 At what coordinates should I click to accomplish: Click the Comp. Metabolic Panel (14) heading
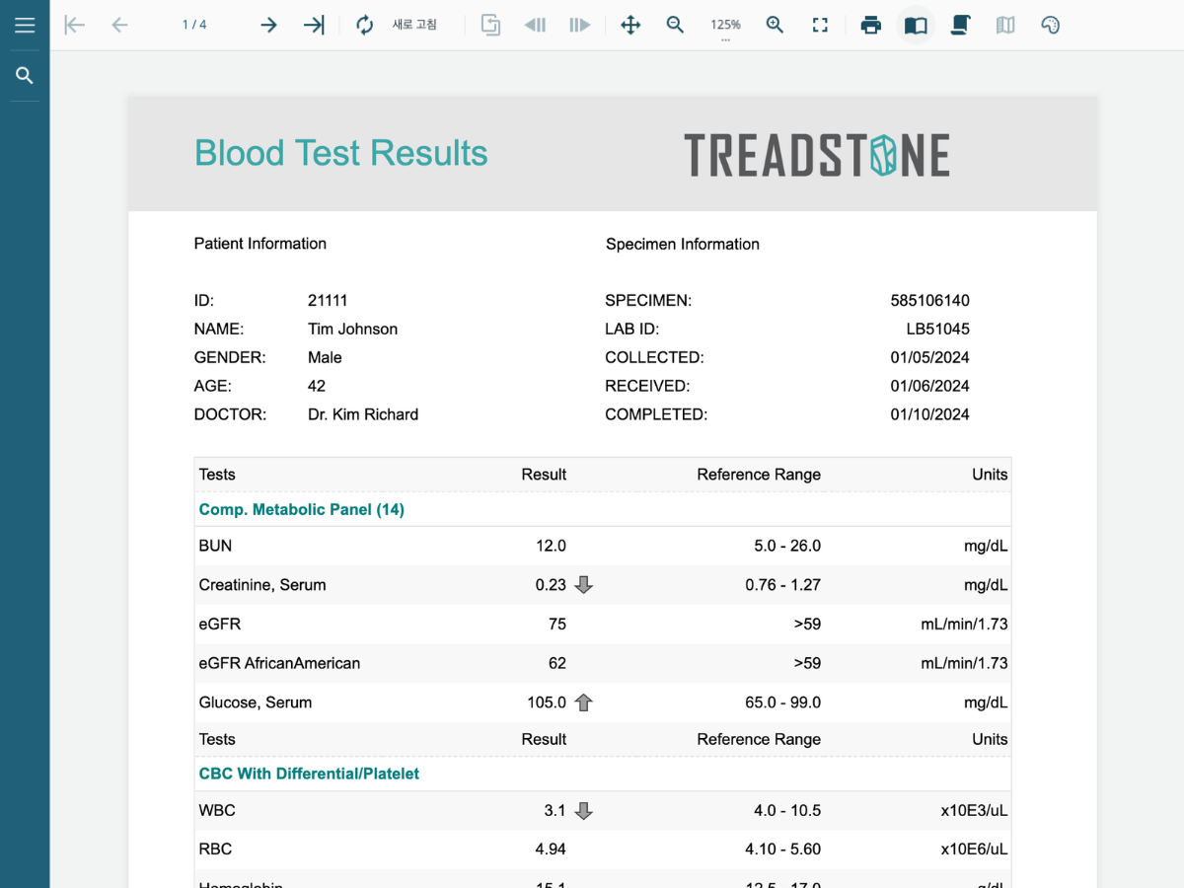tap(301, 510)
